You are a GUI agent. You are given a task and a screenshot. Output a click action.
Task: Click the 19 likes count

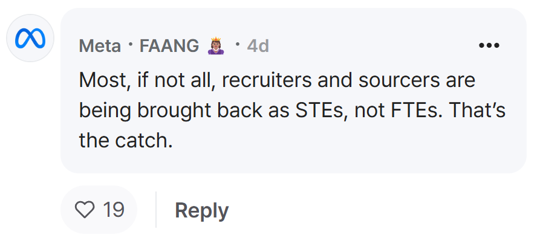click(114, 210)
